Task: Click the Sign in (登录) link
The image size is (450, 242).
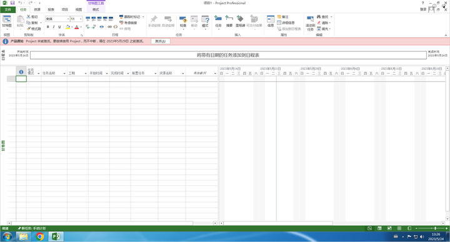Action: pyautogui.click(x=423, y=9)
